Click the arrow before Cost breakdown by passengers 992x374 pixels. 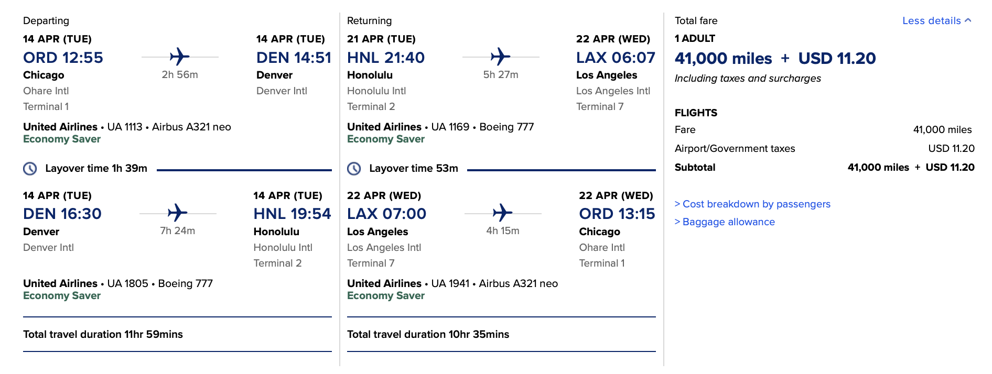click(678, 204)
